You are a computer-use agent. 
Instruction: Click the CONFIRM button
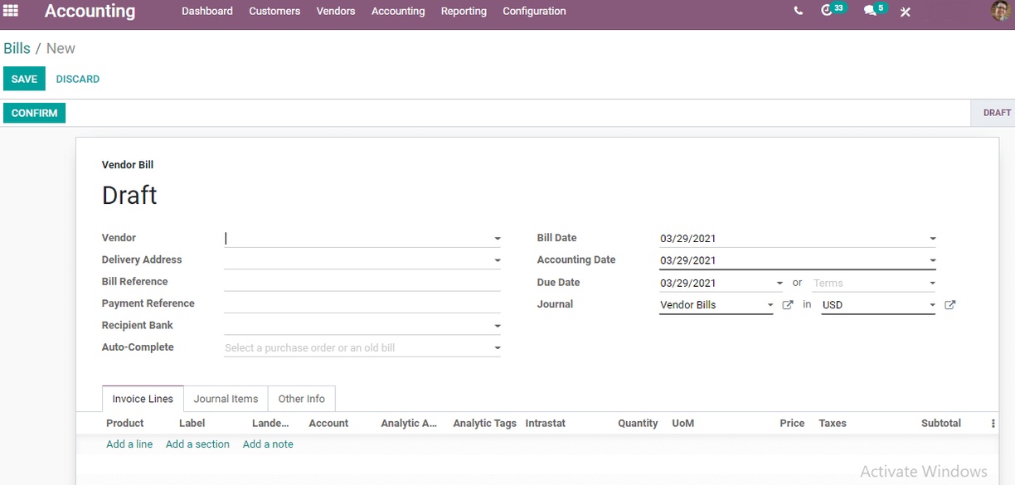click(x=34, y=113)
